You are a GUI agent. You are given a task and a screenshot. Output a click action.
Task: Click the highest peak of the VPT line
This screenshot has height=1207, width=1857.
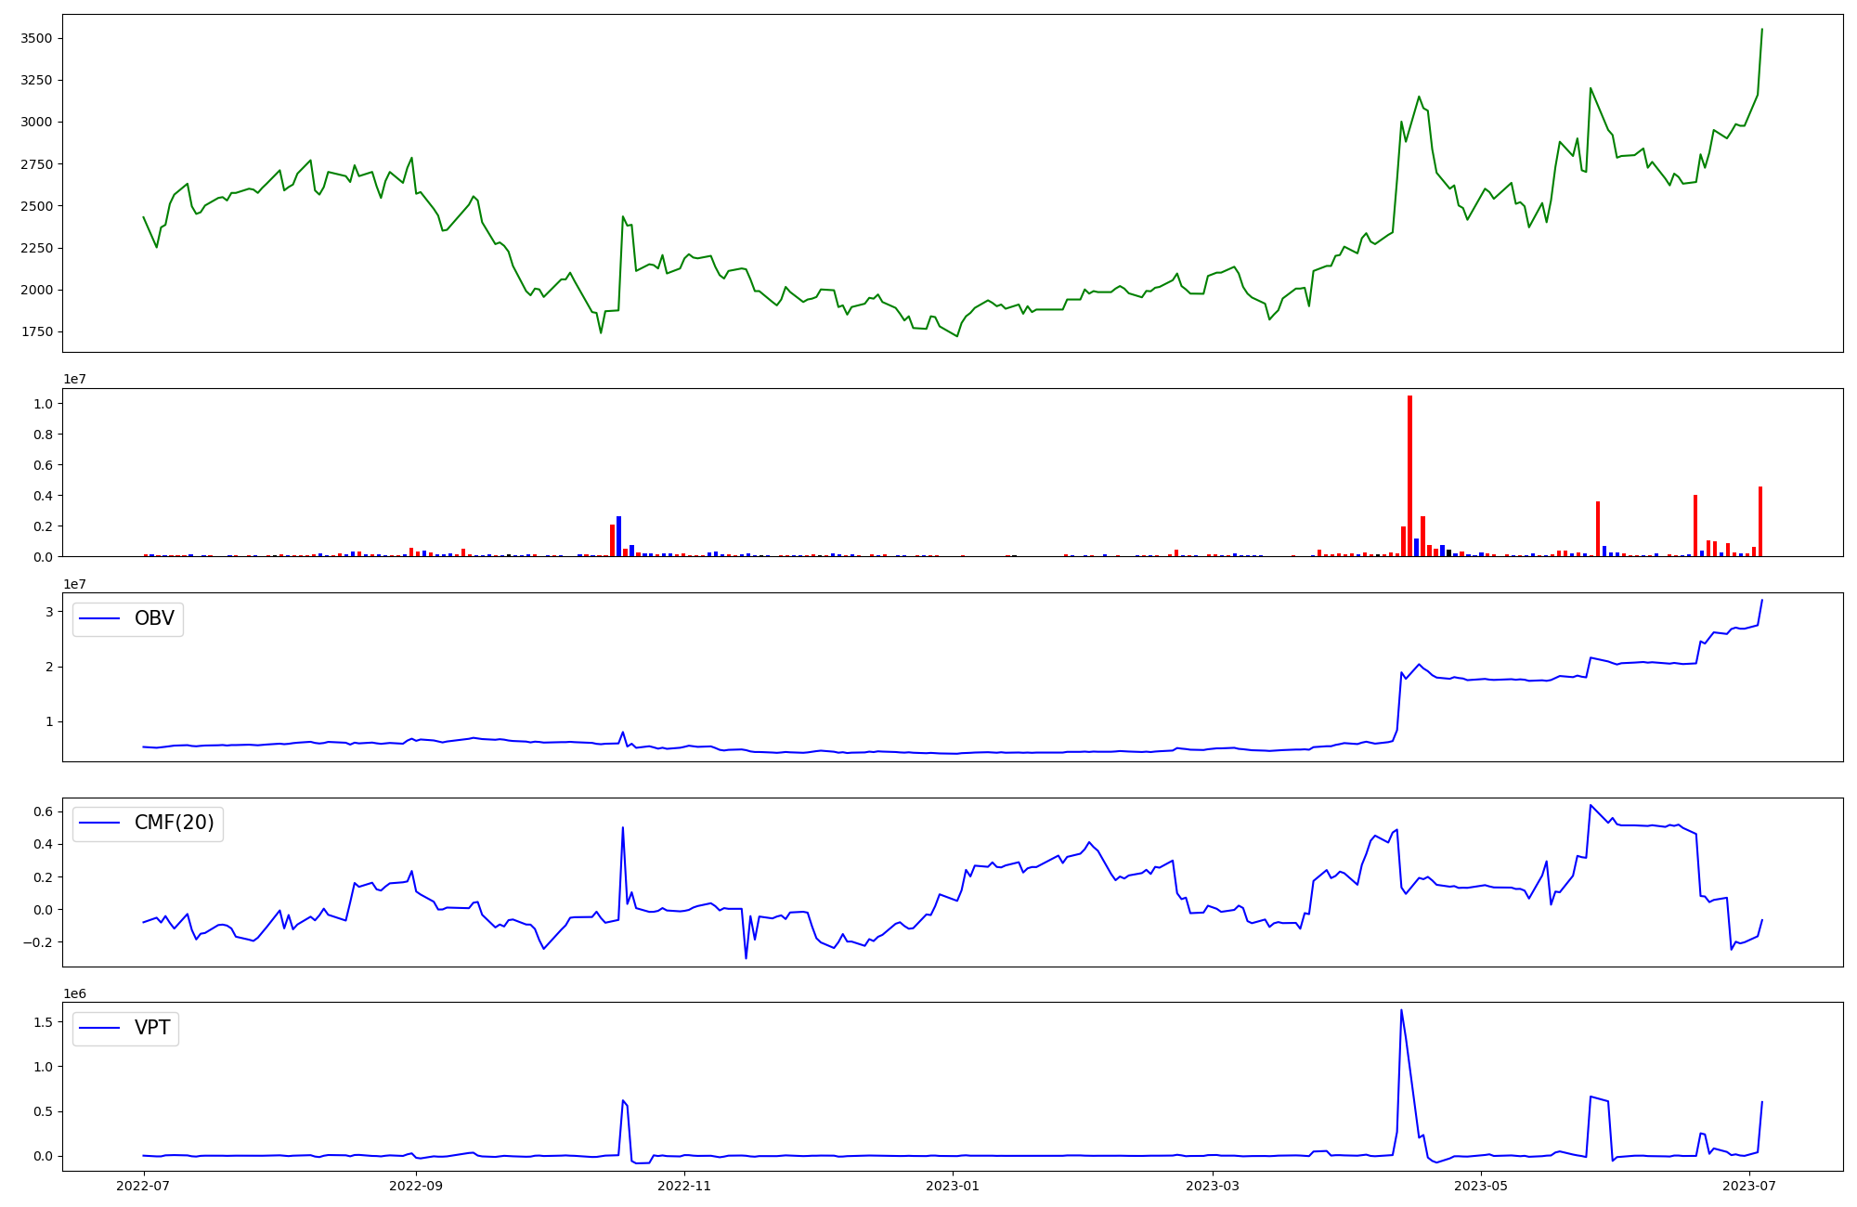point(1401,1011)
